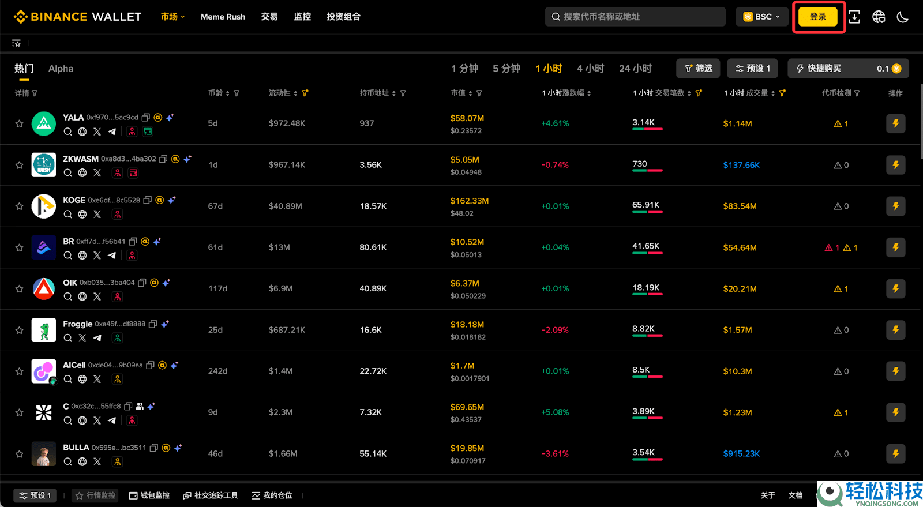923x507 pixels.
Task: Open the language globe icon in header
Action: click(879, 17)
